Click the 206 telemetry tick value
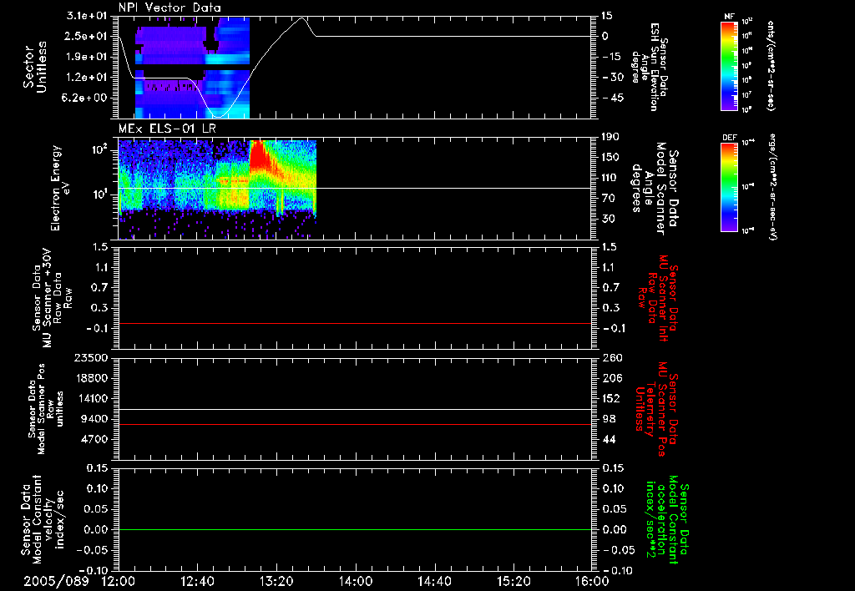 coord(612,378)
